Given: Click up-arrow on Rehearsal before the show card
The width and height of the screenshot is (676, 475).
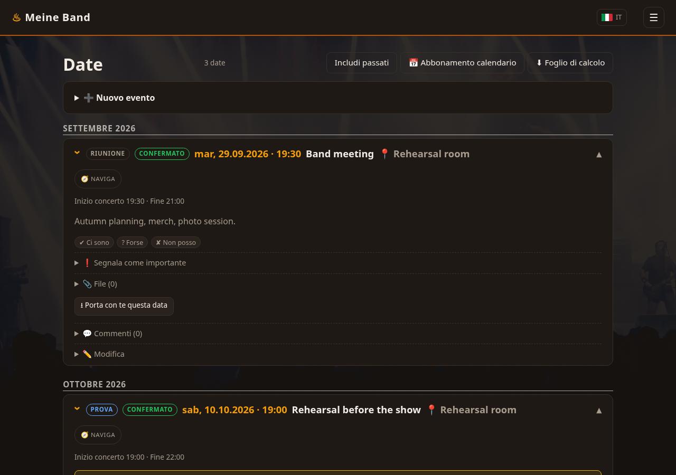Looking at the screenshot, I should click(x=599, y=411).
